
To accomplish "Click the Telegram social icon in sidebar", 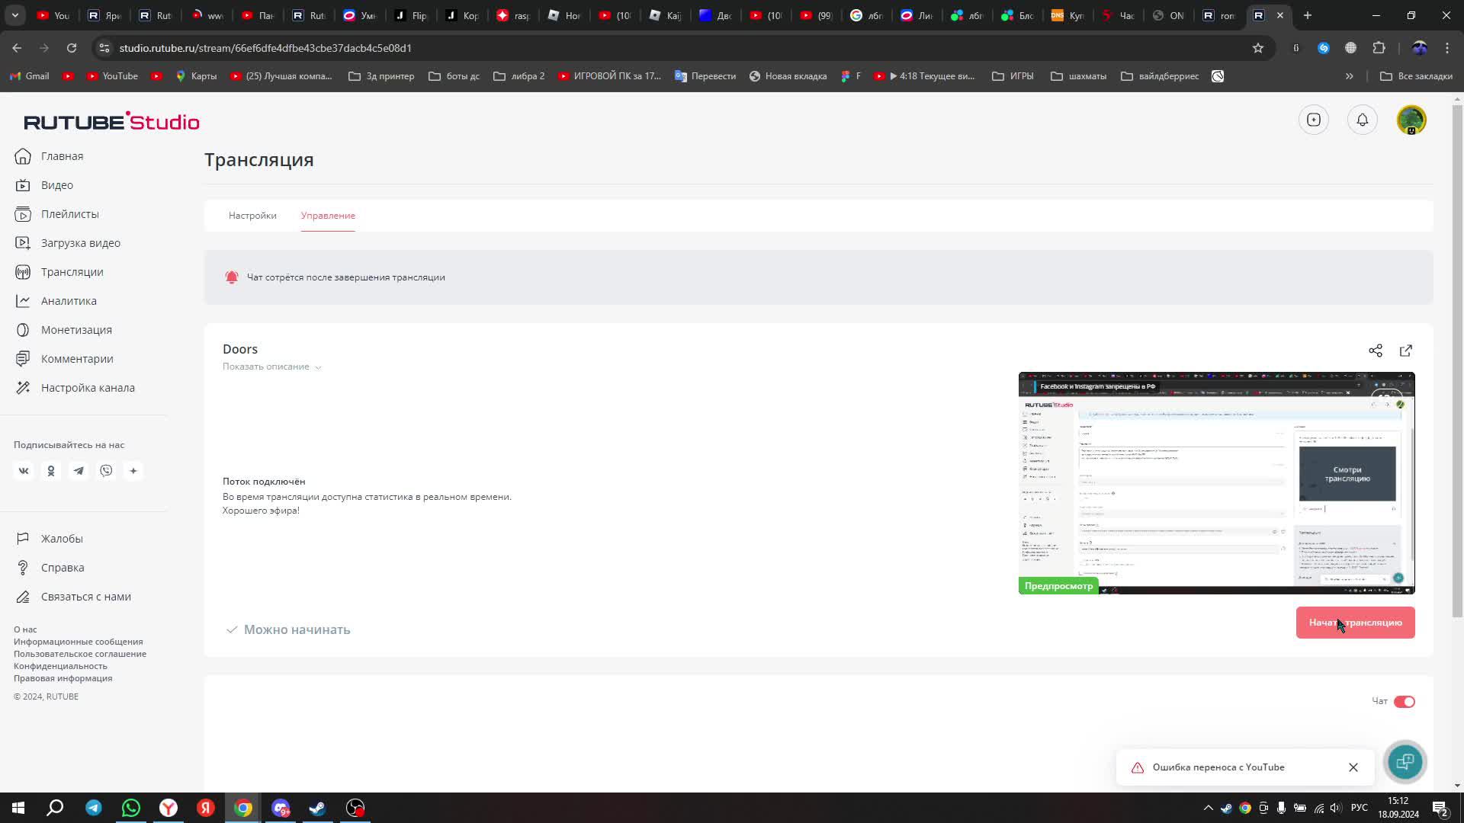I will 79,471.
